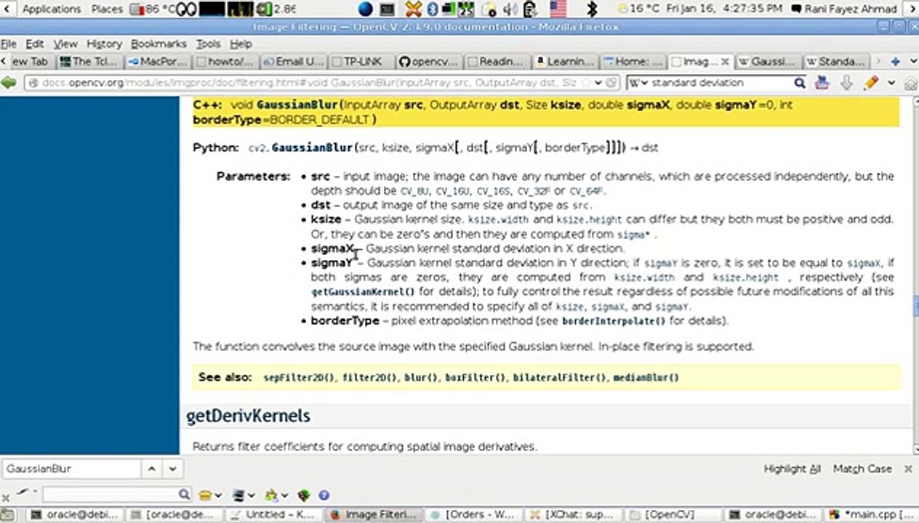The image size is (919, 523).
Task: Follow the borderInterpolate() link
Action: [x=614, y=320]
